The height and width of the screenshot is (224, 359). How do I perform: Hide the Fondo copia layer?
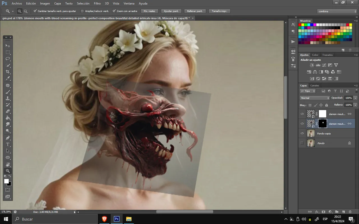coord(302,133)
